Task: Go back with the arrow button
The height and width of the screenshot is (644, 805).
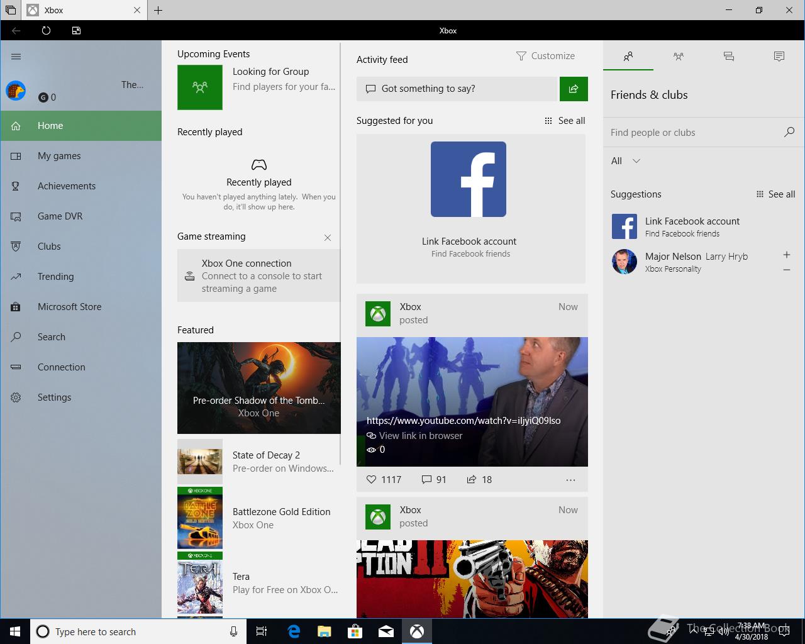Action: pos(16,30)
